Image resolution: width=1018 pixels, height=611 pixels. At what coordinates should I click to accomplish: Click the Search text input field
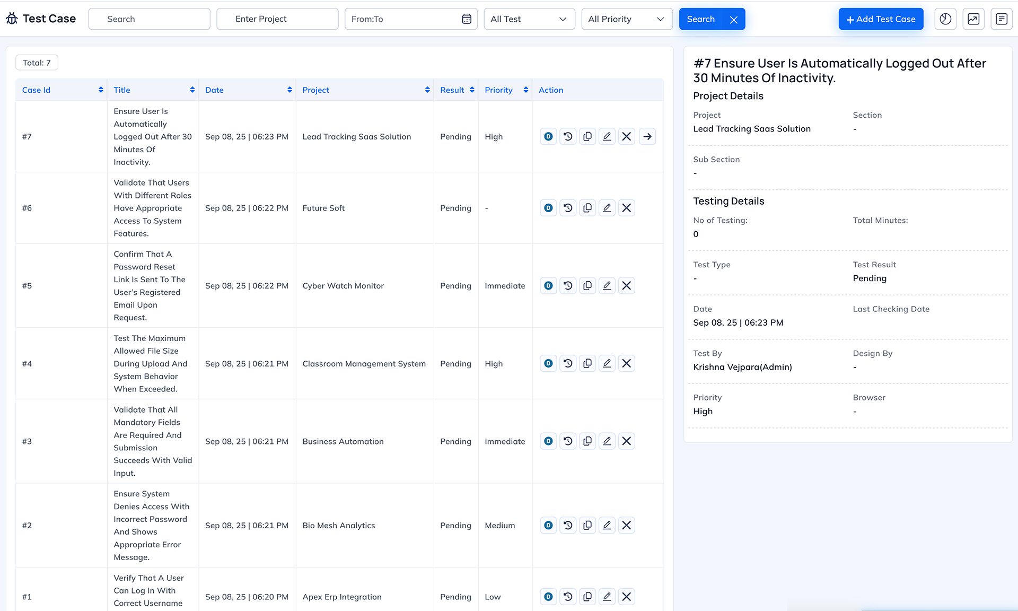click(150, 19)
